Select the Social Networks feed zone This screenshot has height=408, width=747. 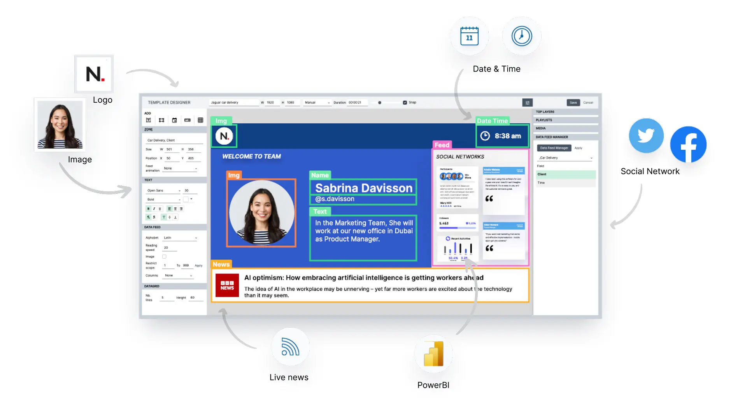point(480,208)
